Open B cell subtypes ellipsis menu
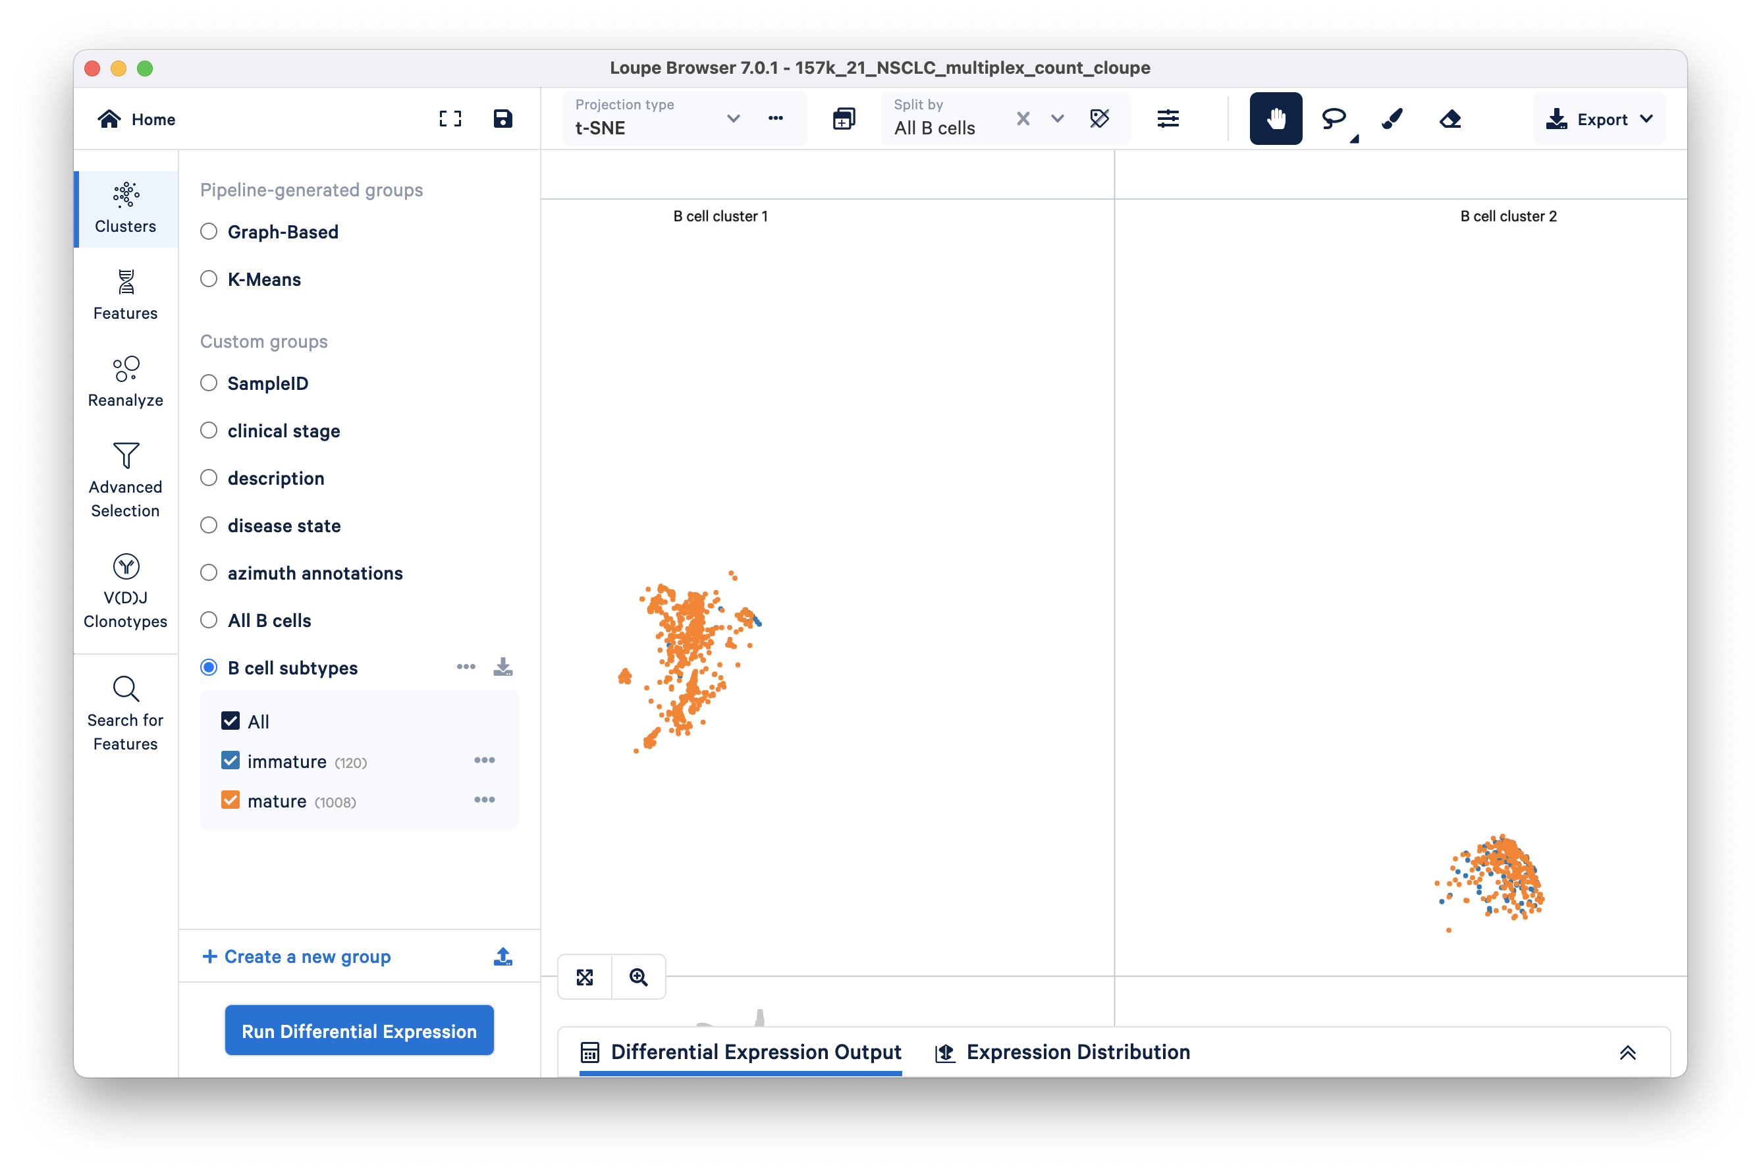This screenshot has width=1761, height=1175. coord(466,666)
